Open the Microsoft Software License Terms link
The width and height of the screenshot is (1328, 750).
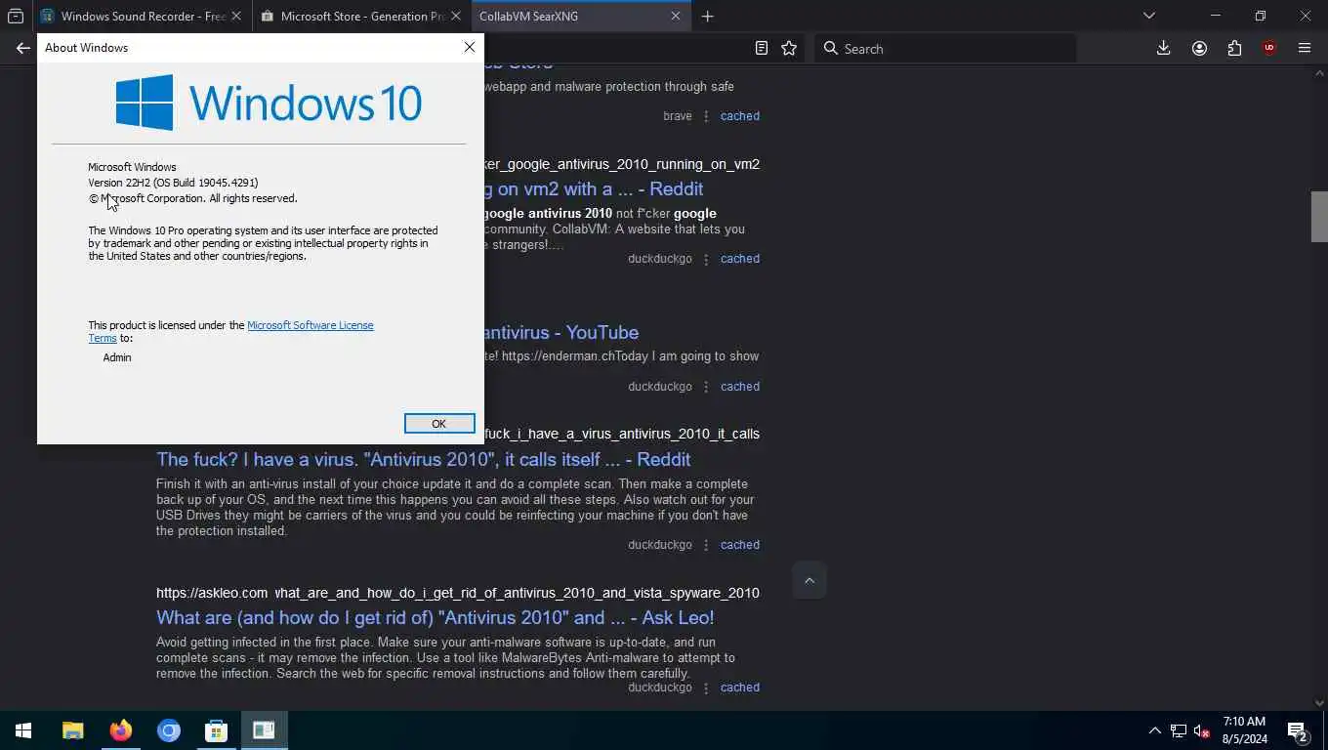[310, 325]
